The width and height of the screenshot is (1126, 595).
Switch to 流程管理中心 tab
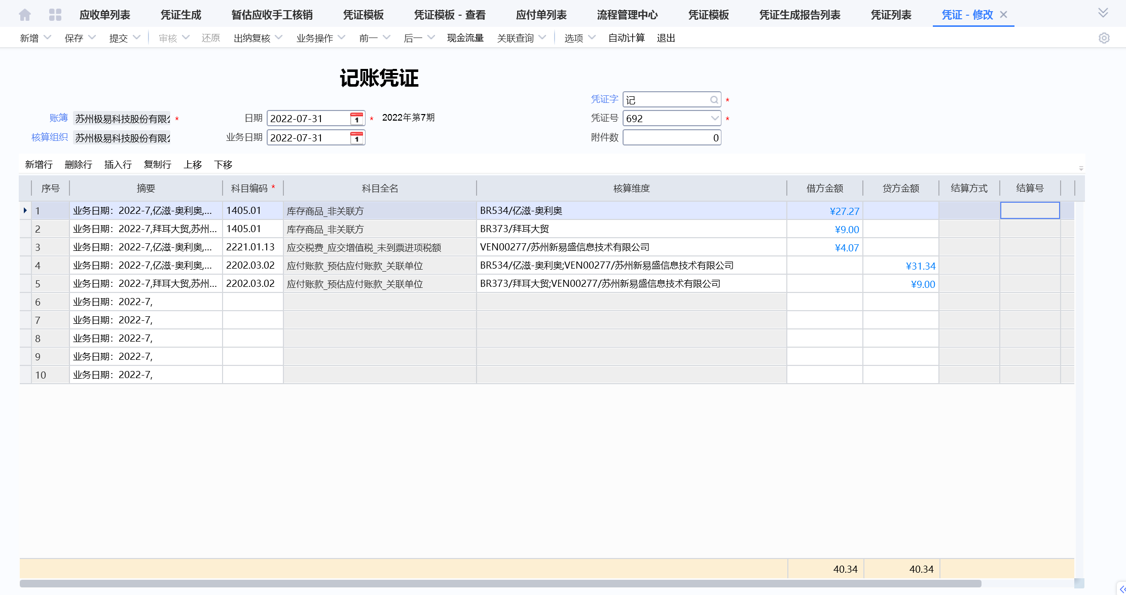pos(628,15)
